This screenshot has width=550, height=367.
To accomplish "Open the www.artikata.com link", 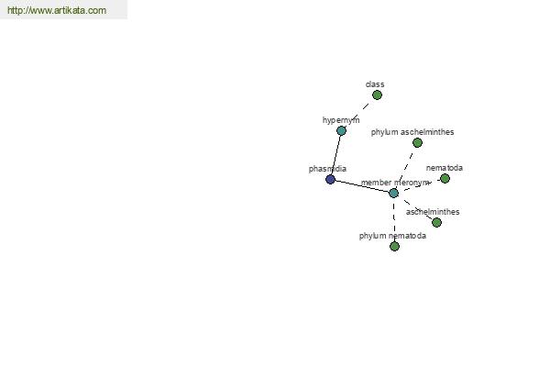I will point(57,10).
